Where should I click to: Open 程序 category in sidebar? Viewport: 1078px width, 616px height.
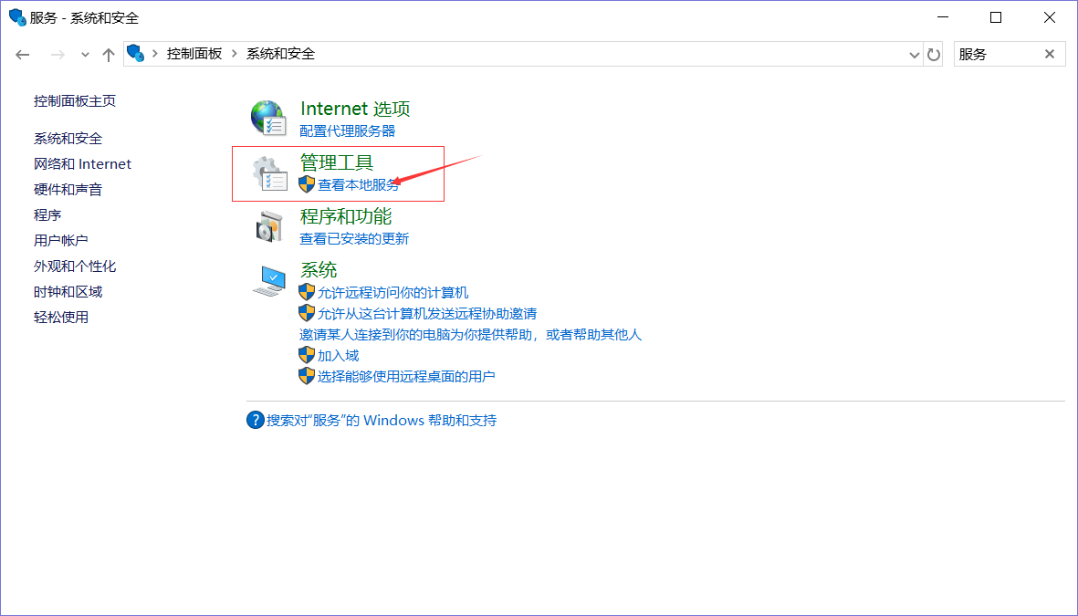pos(47,215)
